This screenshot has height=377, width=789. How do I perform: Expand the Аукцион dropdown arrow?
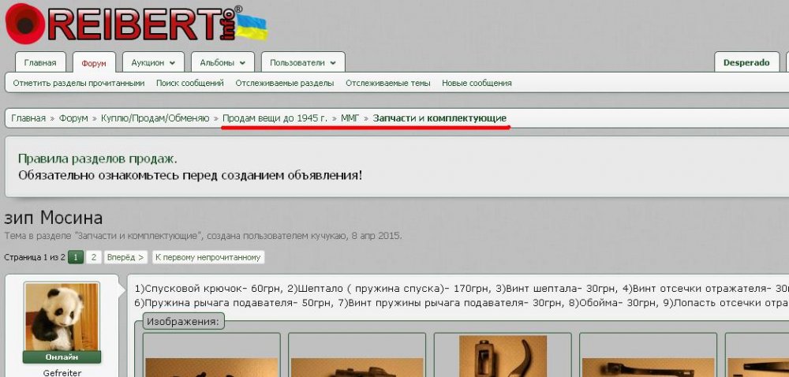tap(172, 63)
